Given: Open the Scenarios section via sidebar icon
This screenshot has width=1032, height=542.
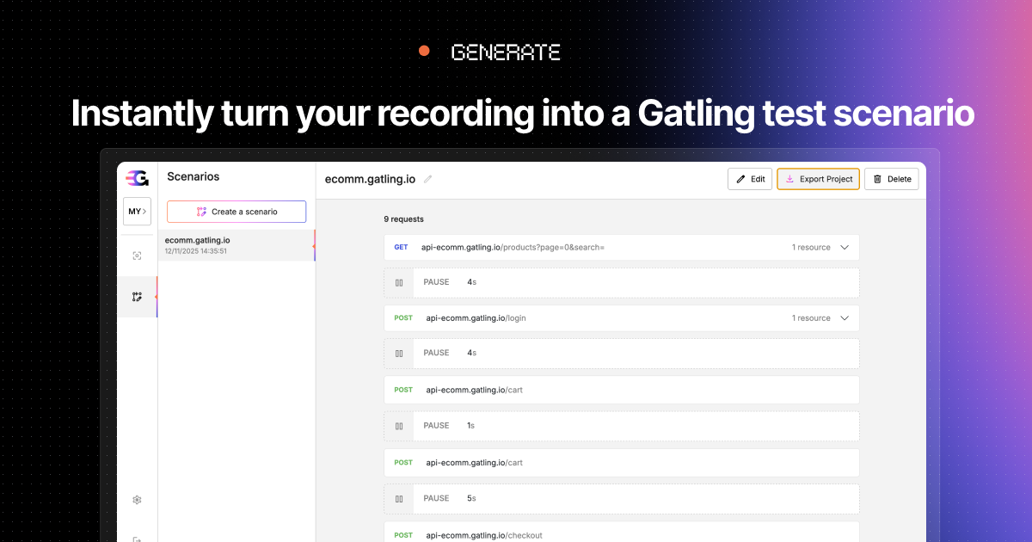Looking at the screenshot, I should [138, 296].
